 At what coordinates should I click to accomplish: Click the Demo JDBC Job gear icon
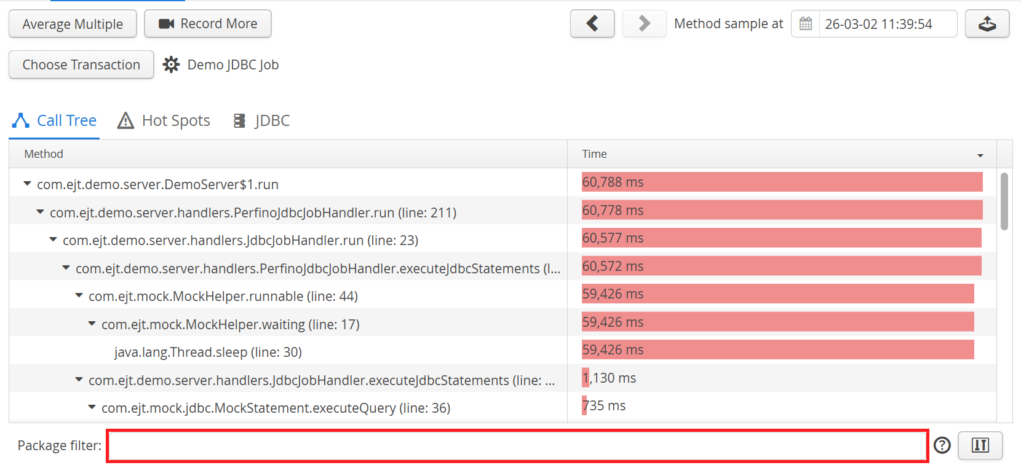pos(171,64)
